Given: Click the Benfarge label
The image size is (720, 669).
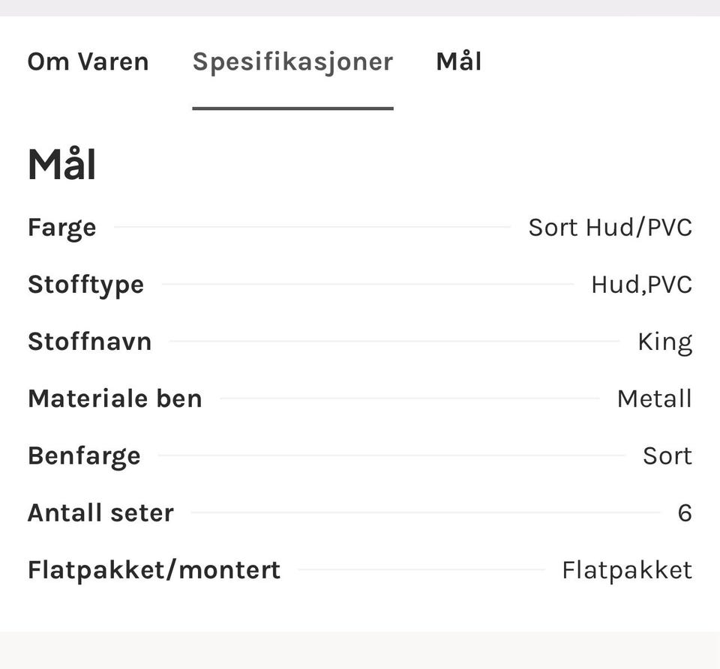Looking at the screenshot, I should pos(84,455).
